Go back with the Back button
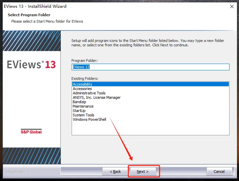 pyautogui.click(x=115, y=172)
